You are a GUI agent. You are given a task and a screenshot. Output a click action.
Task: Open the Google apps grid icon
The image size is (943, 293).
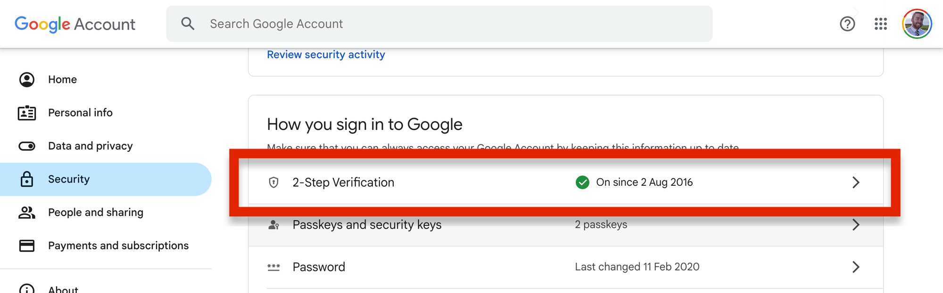click(880, 24)
